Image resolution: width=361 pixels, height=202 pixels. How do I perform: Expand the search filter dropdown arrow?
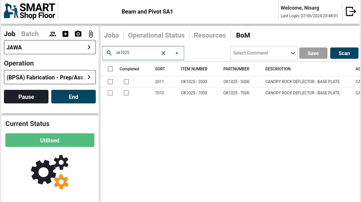(x=177, y=53)
